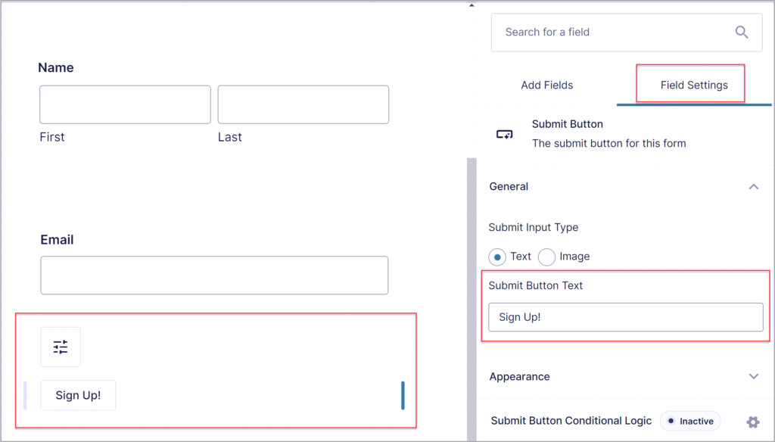Click the search magnifier icon

pos(742,32)
